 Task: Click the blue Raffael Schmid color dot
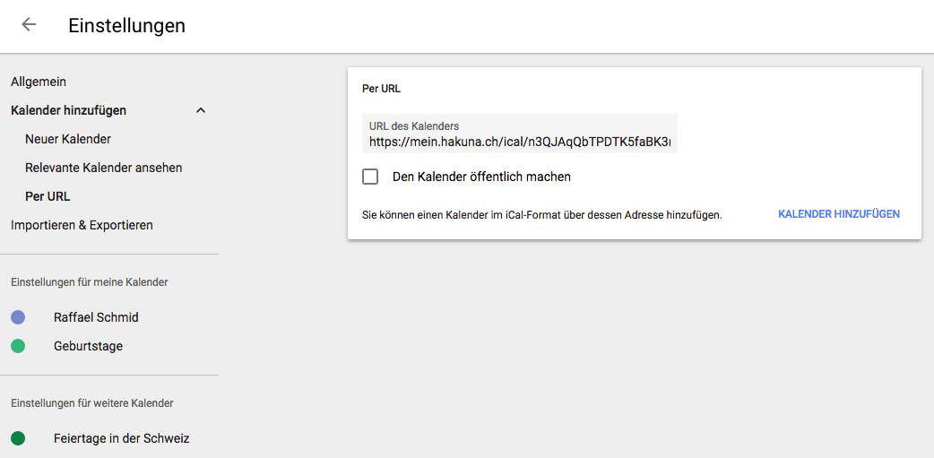pyautogui.click(x=18, y=317)
